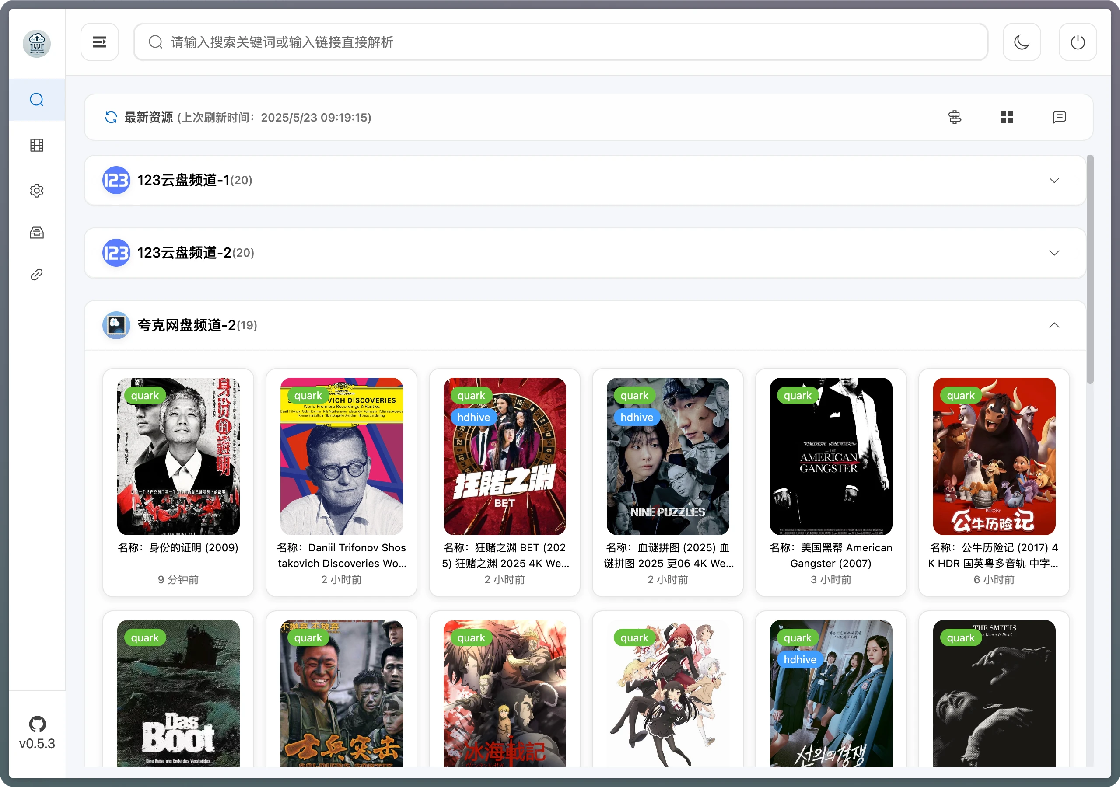Viewport: 1120px width, 787px height.
Task: Click the v0.5.3 version label
Action: click(x=37, y=744)
